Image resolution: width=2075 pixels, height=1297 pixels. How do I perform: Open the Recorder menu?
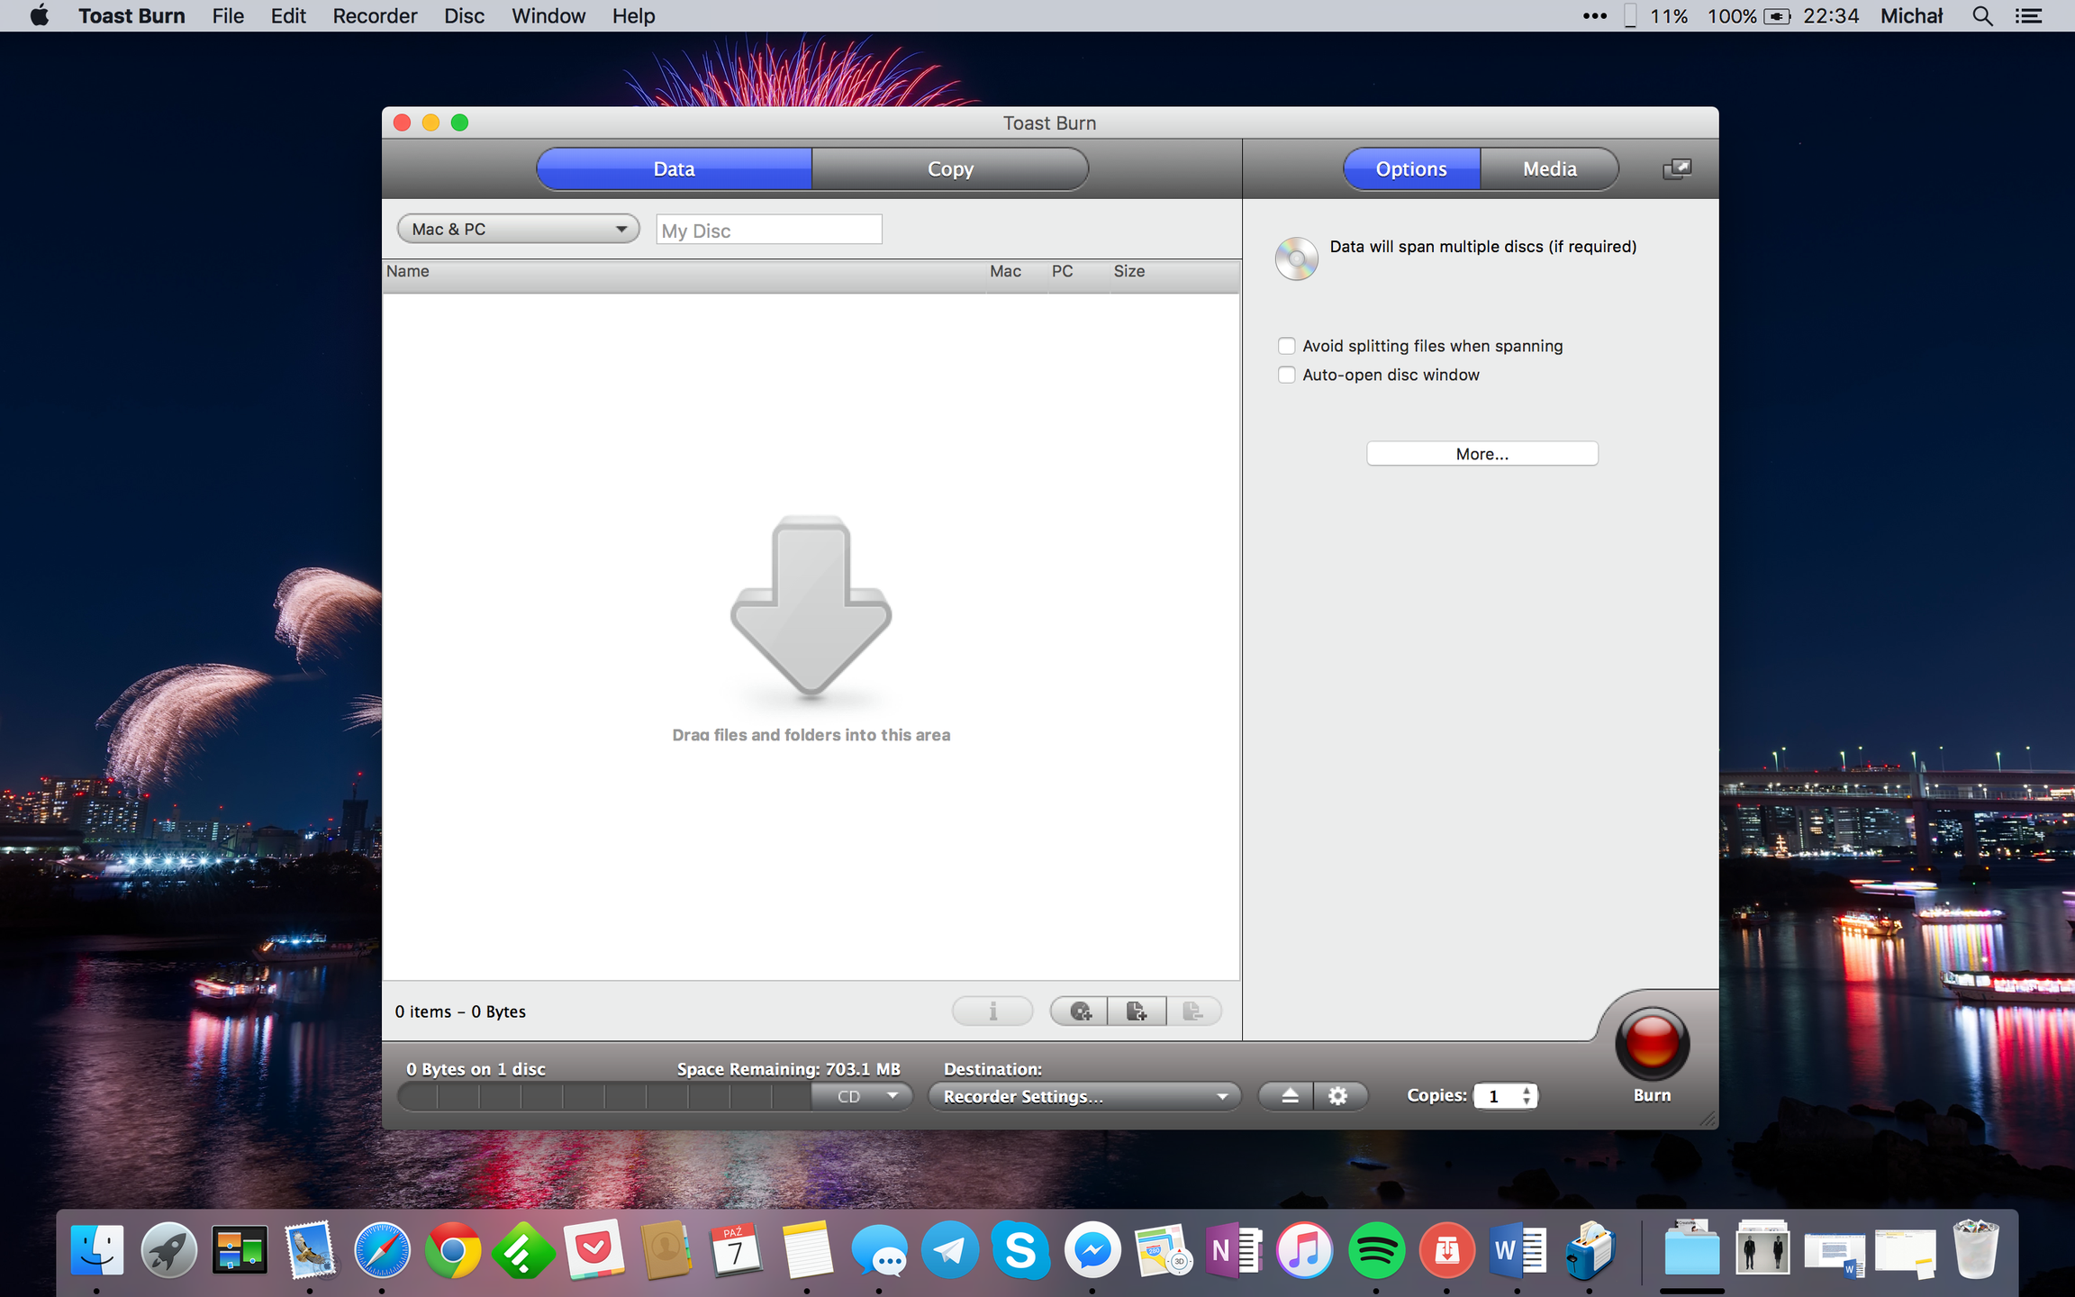pyautogui.click(x=374, y=15)
